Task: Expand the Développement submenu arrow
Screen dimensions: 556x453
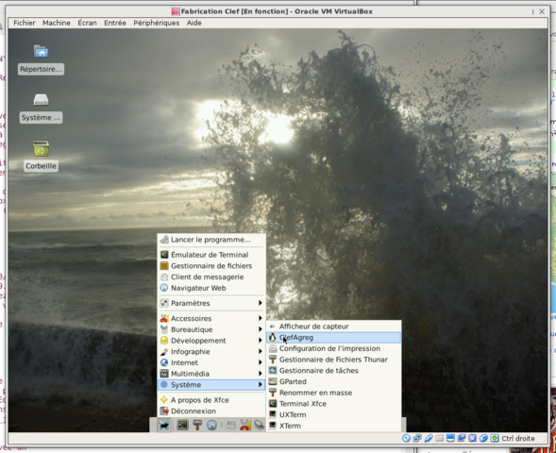Action: (260, 340)
